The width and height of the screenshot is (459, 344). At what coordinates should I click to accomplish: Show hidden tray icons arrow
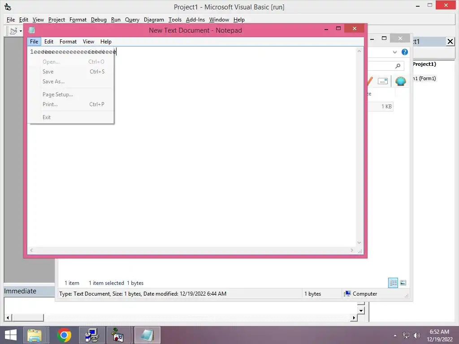coord(395,335)
